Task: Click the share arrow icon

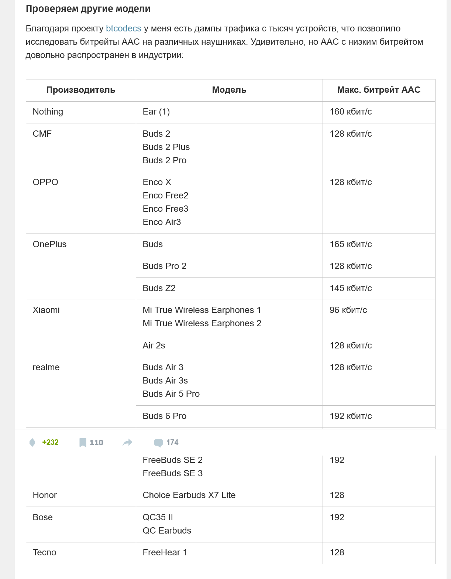Action: [x=127, y=442]
